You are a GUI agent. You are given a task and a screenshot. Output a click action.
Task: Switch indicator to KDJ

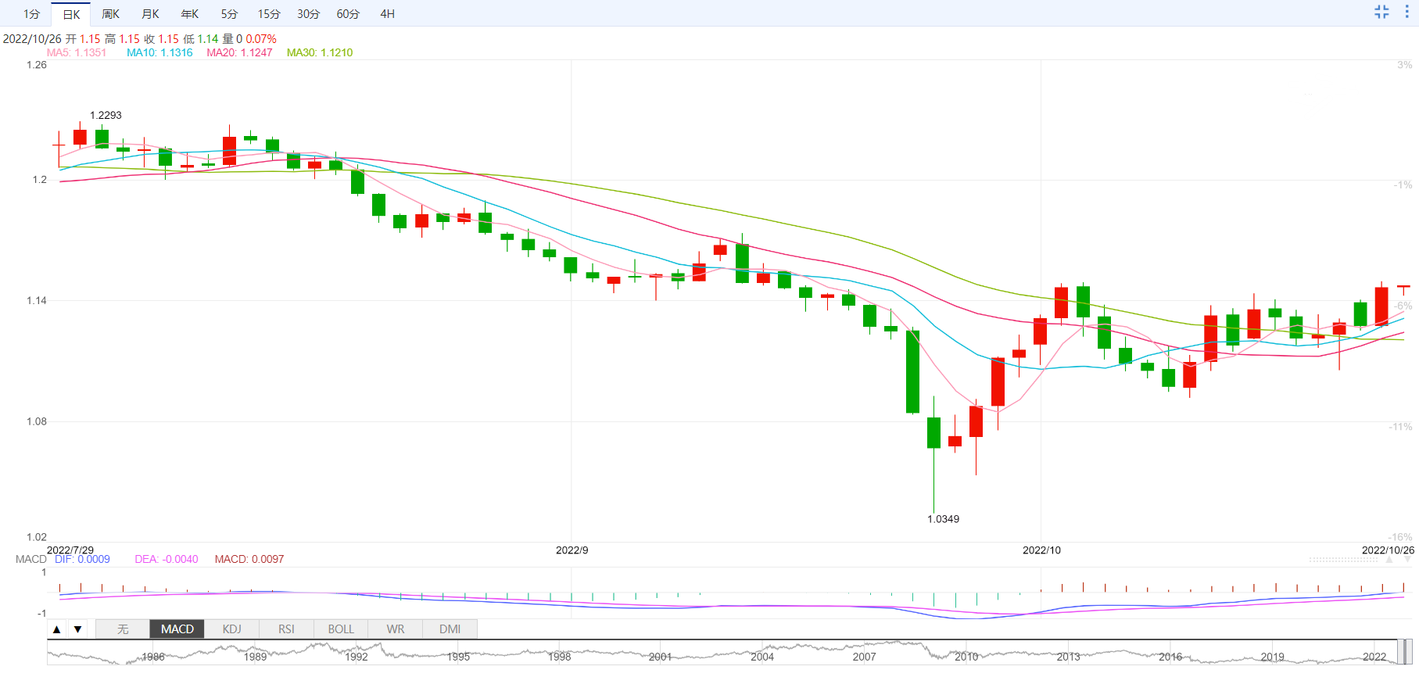pyautogui.click(x=231, y=629)
